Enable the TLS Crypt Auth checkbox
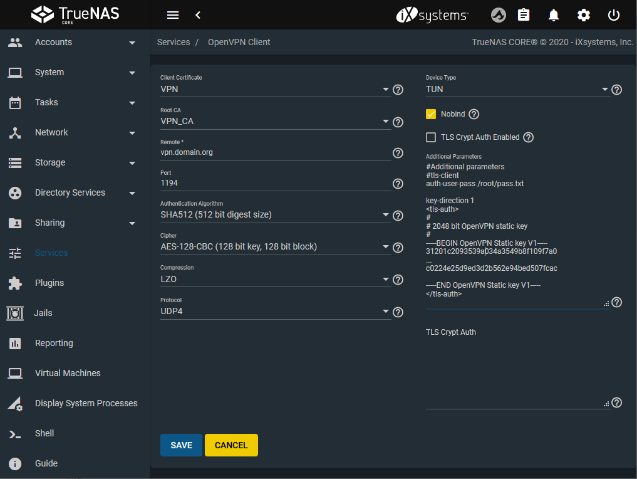The height and width of the screenshot is (479, 637). pyautogui.click(x=431, y=137)
